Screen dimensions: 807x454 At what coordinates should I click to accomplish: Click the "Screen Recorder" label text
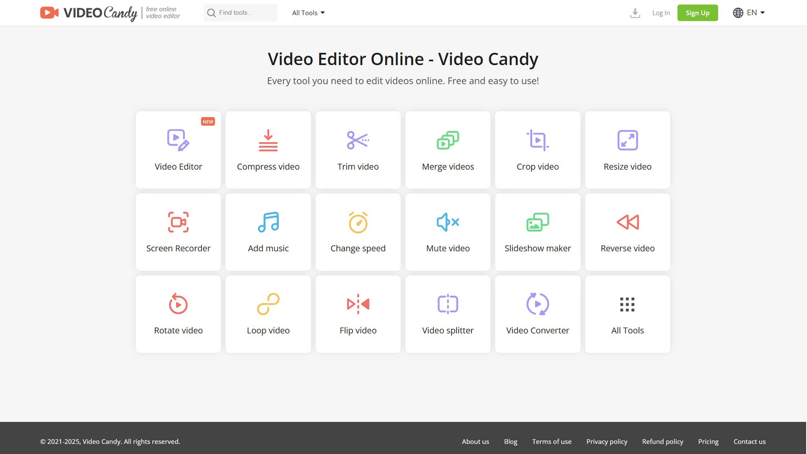178,248
